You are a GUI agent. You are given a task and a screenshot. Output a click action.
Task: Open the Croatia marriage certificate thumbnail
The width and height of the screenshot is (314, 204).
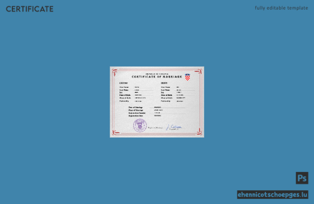coord(157,102)
